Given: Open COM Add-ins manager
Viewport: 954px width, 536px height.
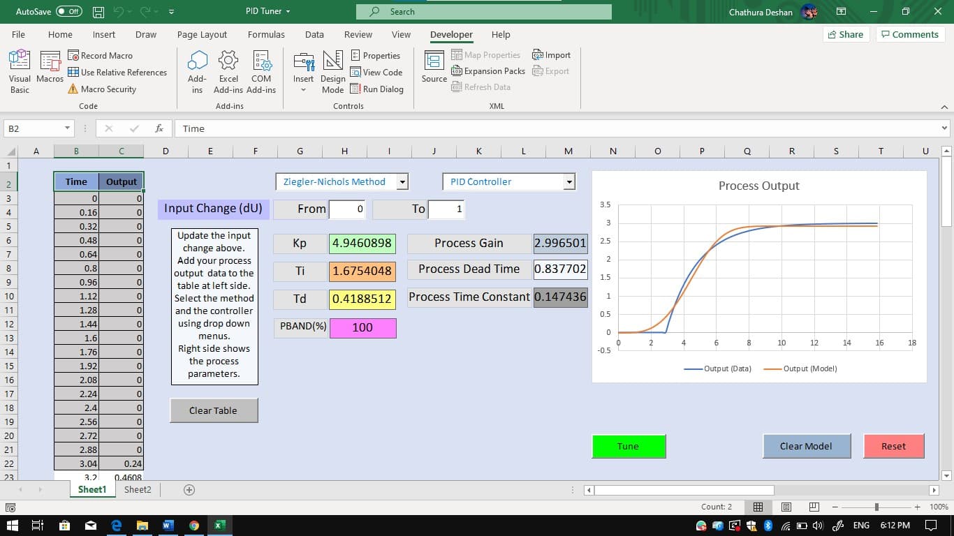Looking at the screenshot, I should pyautogui.click(x=261, y=72).
